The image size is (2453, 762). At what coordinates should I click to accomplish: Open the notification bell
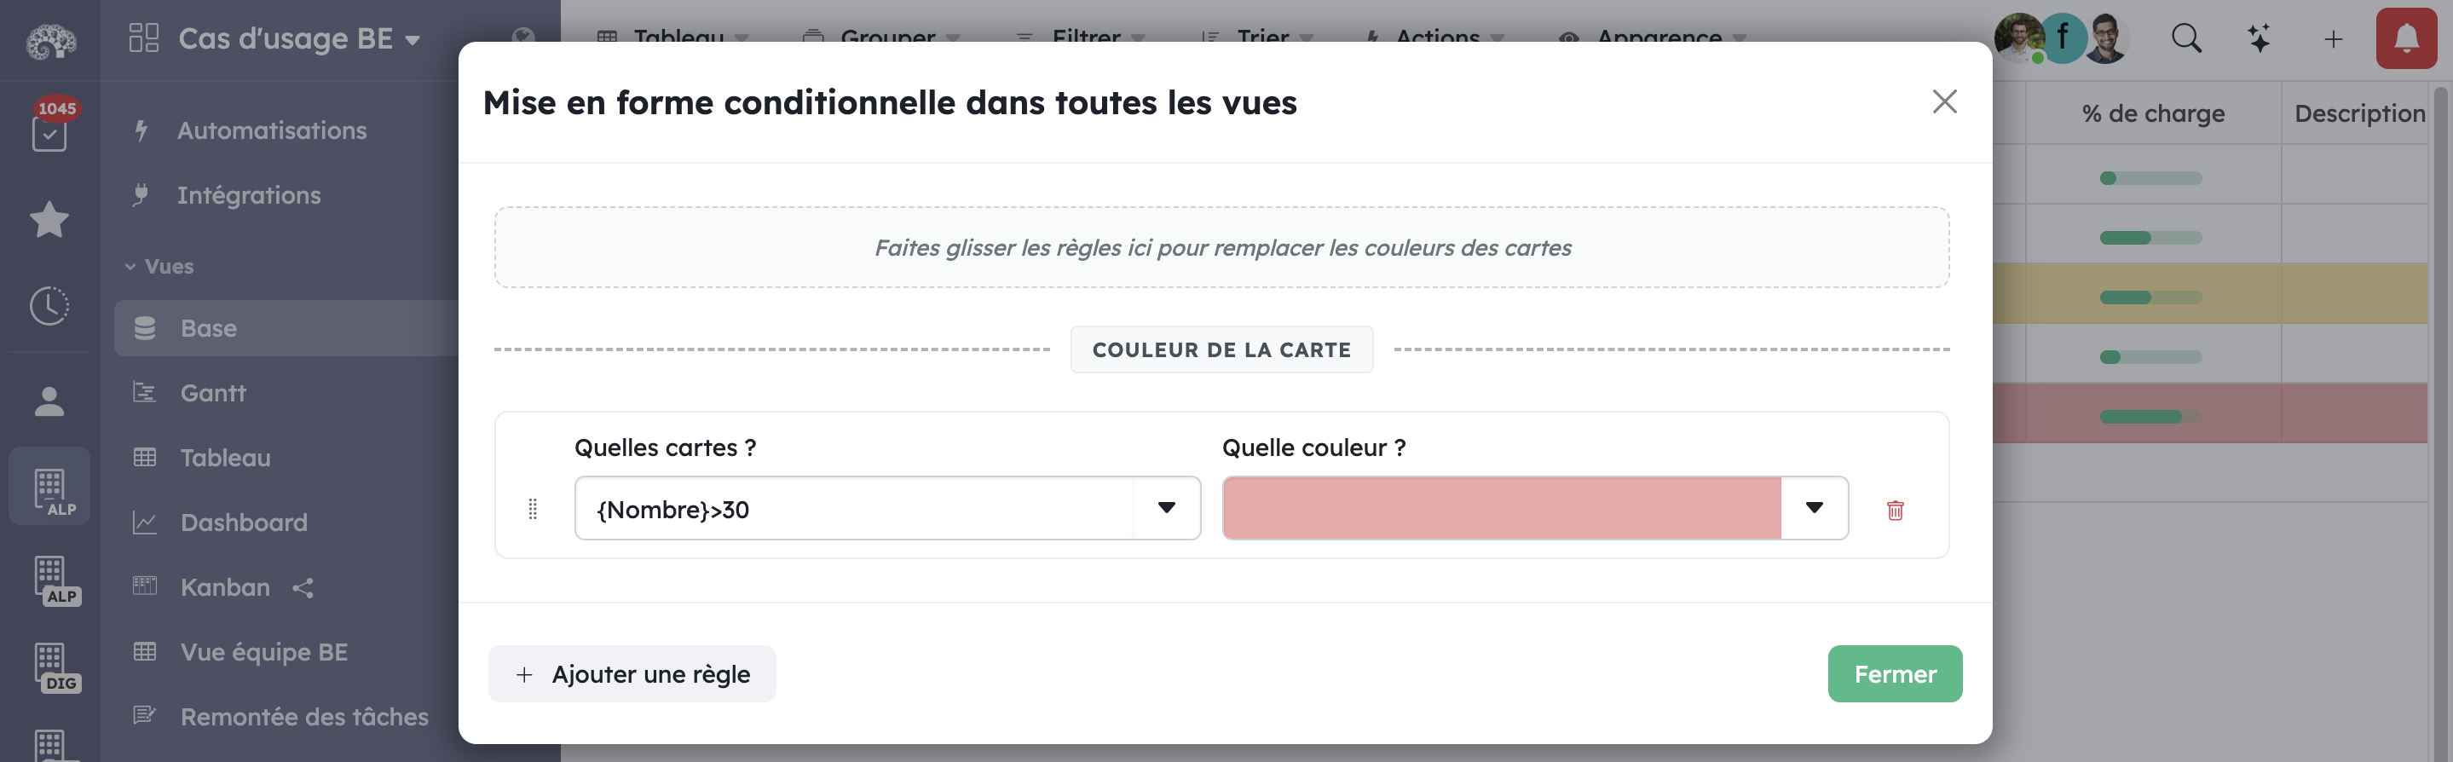point(2407,39)
